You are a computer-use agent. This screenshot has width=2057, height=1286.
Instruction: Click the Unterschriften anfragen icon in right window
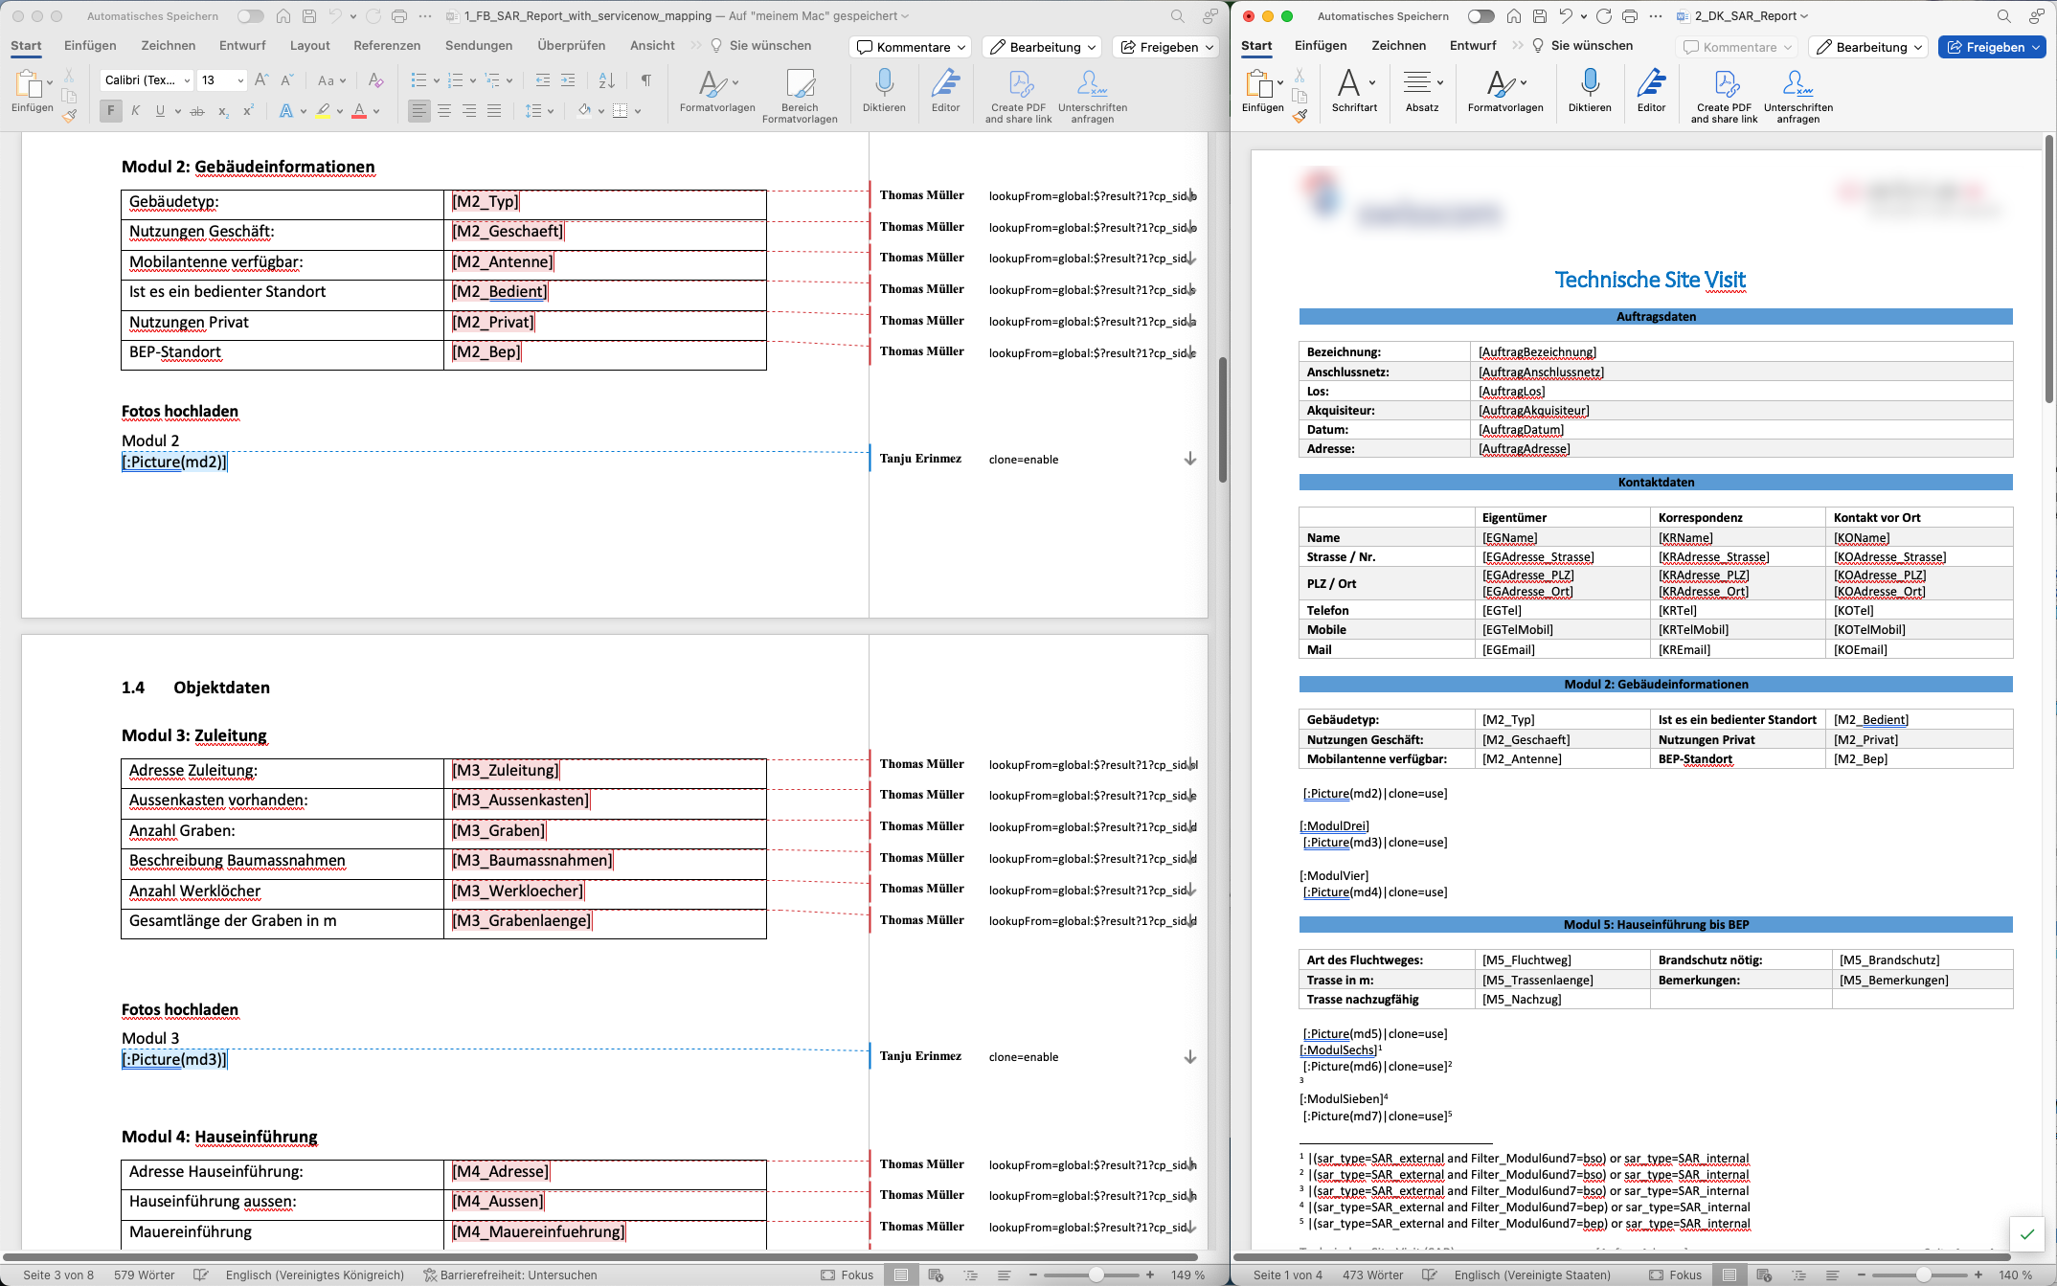(1797, 84)
